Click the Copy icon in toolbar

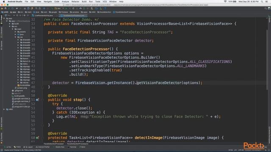(28, 8)
